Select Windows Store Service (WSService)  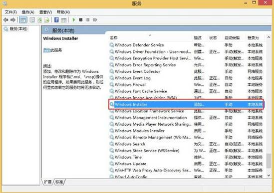pos(186,150)
